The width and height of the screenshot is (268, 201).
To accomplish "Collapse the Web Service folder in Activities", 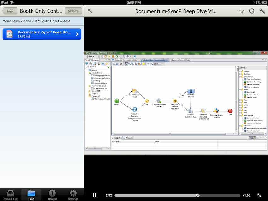I will tap(240, 115).
